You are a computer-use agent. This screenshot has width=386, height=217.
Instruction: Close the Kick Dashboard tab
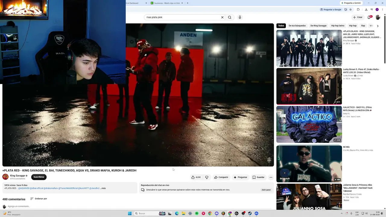pyautogui.click(x=146, y=3)
